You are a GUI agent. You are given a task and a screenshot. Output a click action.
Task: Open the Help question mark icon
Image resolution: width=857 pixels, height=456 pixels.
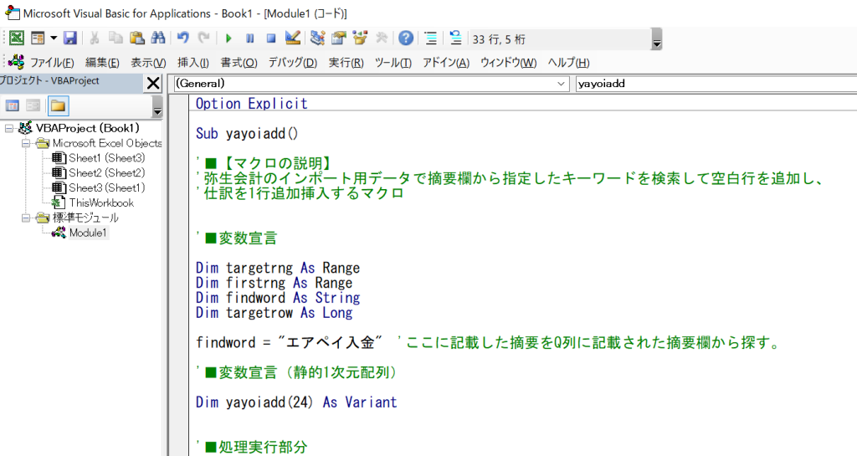point(406,38)
